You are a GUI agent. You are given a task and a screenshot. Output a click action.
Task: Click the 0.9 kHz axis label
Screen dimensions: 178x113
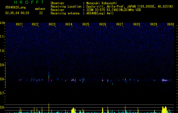tap(2, 65)
